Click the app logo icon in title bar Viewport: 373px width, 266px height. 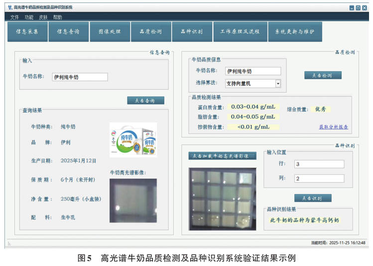(x=10, y=7)
